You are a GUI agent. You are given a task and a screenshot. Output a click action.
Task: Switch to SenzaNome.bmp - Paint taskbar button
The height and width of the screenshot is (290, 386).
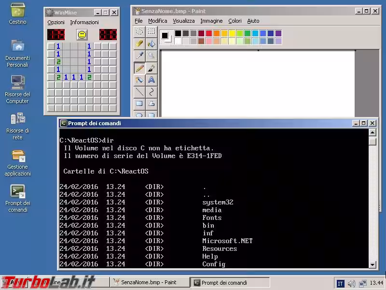[x=149, y=282]
